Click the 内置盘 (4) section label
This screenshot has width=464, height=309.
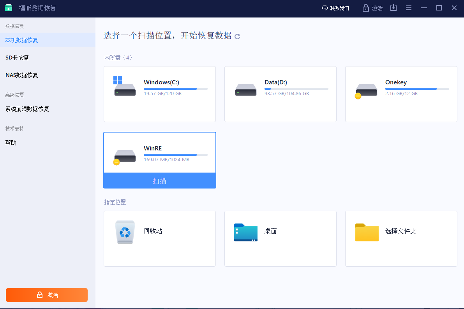pyautogui.click(x=118, y=58)
